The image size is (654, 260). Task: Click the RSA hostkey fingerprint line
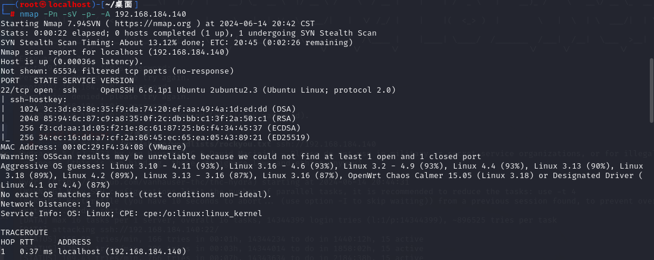158,119
